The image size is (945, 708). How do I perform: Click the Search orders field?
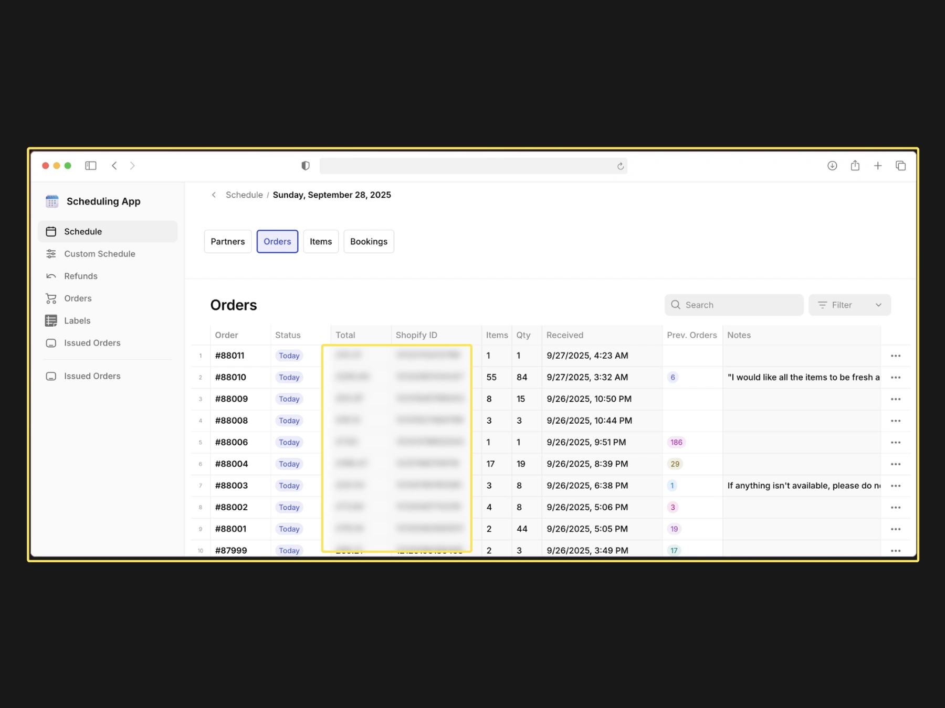coord(733,305)
